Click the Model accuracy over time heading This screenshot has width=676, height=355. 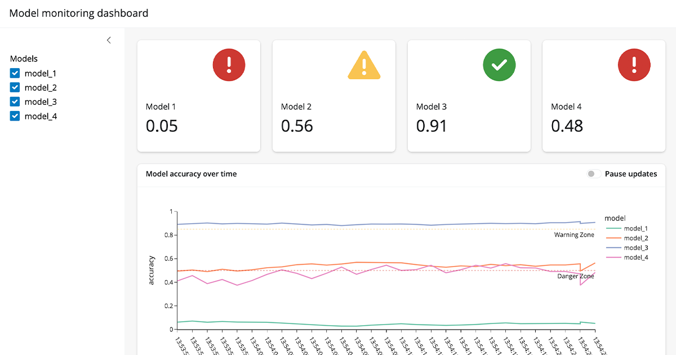191,174
